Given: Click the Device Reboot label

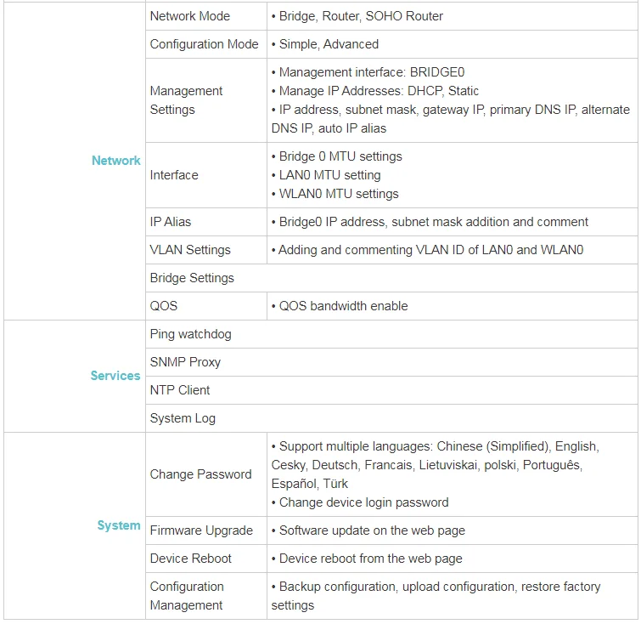Looking at the screenshot, I should (190, 559).
